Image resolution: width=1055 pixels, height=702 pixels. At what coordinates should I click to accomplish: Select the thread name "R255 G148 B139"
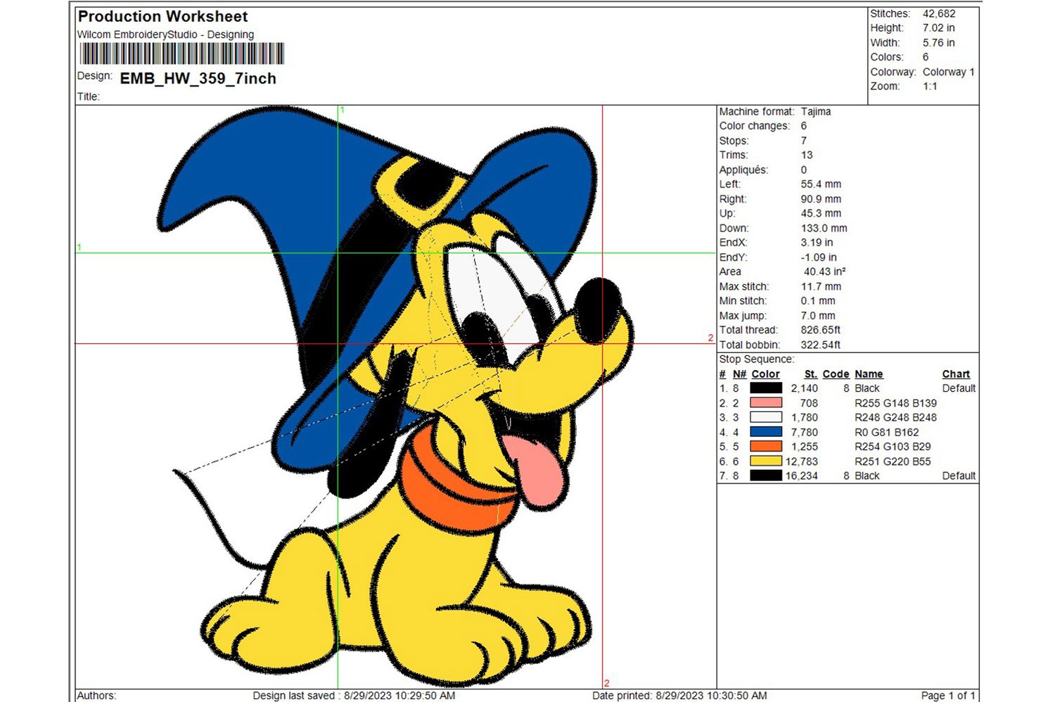tap(896, 403)
